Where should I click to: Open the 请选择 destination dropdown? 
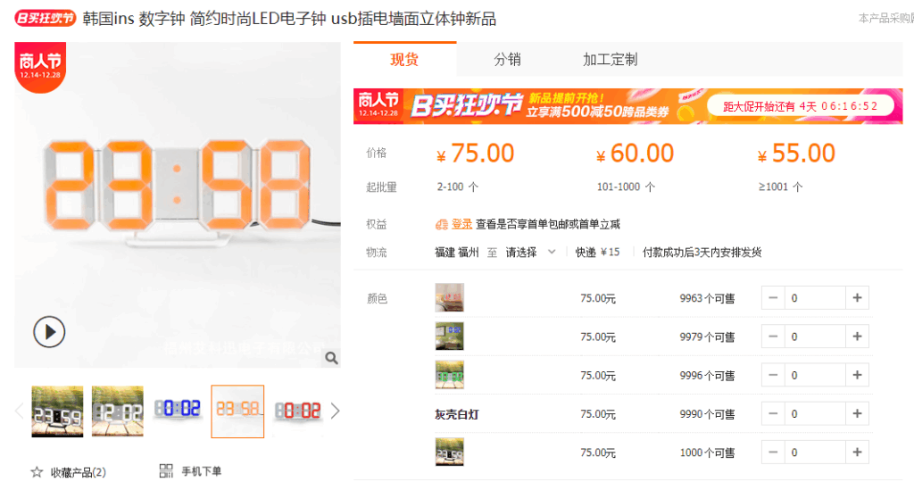pyautogui.click(x=530, y=253)
